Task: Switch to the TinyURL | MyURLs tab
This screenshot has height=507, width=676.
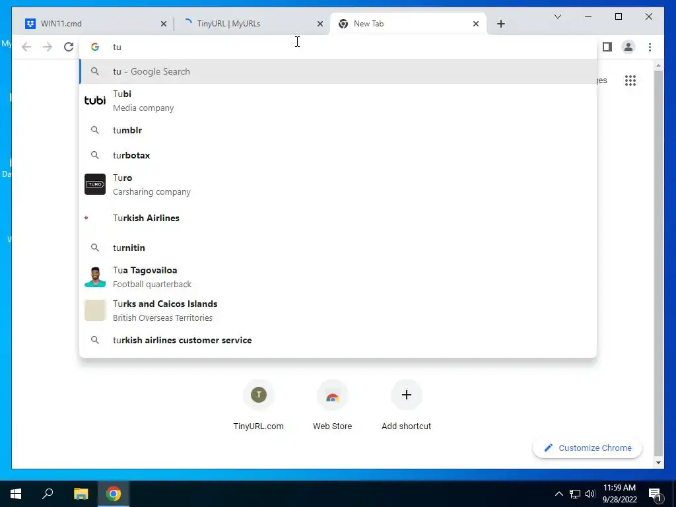Action: 252,24
